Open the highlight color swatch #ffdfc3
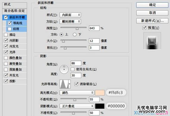 point(100,93)
